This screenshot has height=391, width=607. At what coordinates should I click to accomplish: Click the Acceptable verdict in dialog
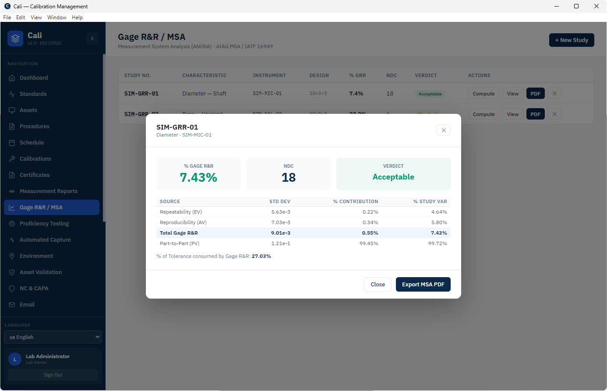pos(393,177)
